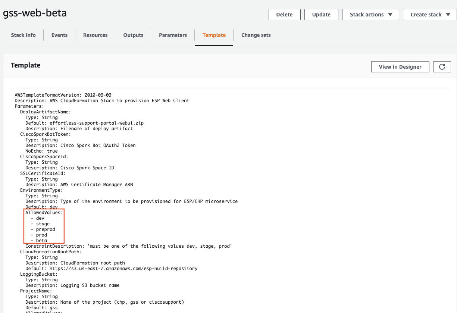Switch to the Stack info tab
This screenshot has width=457, height=313.
(x=23, y=35)
